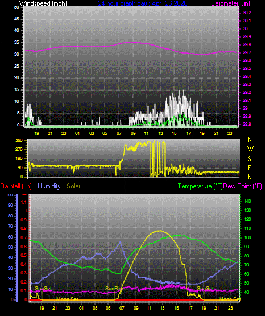This screenshot has width=265, height=316.
Task: Click the 28.8 barometer axis value
Action: [x=247, y=124]
